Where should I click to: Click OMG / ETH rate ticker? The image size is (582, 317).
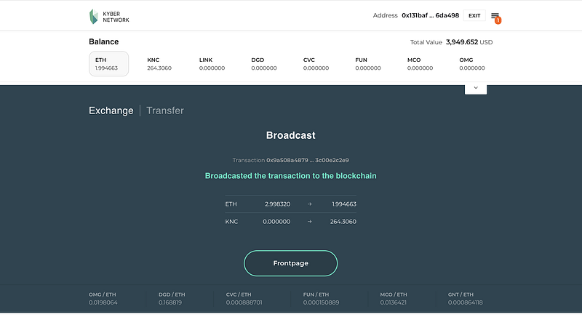pos(103,299)
